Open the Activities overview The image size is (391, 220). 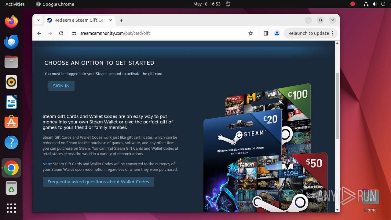pyautogui.click(x=15, y=4)
